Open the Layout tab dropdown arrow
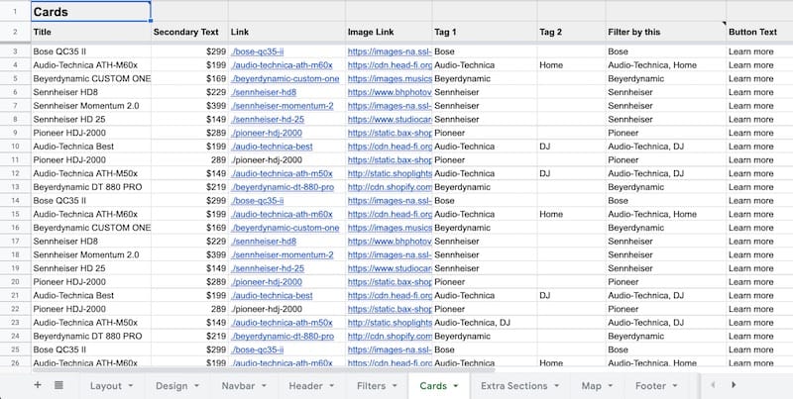 click(131, 386)
